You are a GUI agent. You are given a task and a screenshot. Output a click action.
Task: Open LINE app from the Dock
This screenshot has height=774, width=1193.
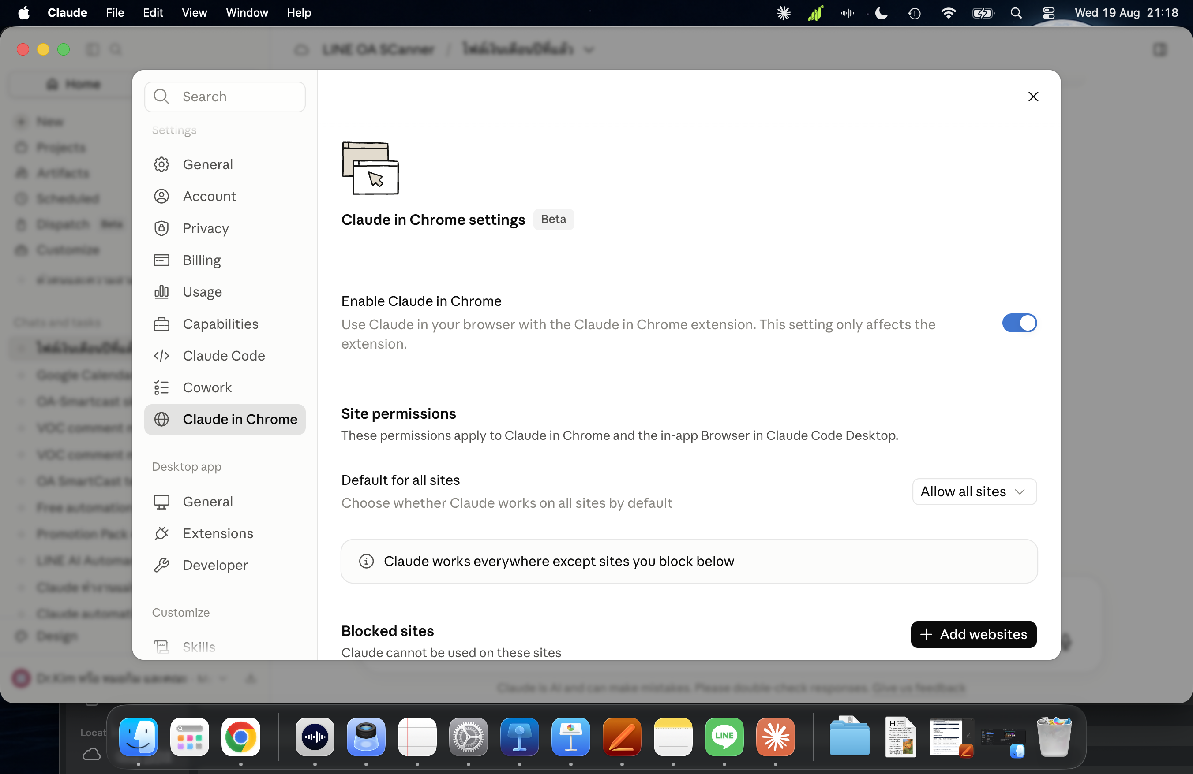pyautogui.click(x=724, y=737)
